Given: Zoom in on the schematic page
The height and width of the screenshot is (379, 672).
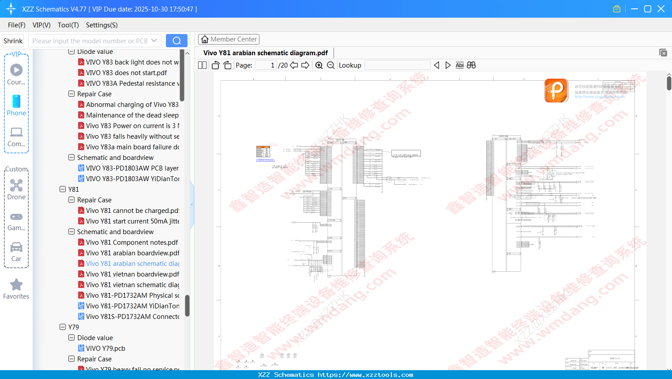Looking at the screenshot, I should 319,65.
